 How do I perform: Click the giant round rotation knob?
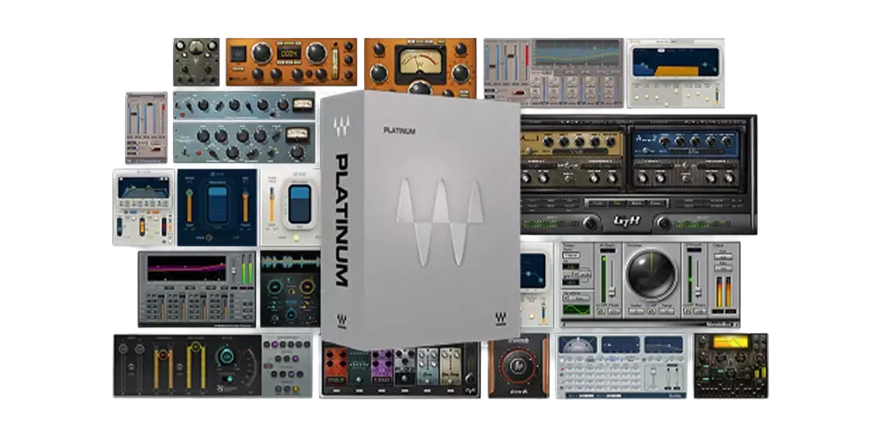pyautogui.click(x=652, y=274)
